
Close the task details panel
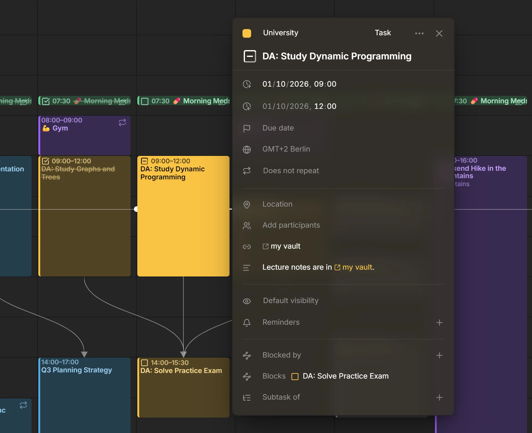point(439,33)
